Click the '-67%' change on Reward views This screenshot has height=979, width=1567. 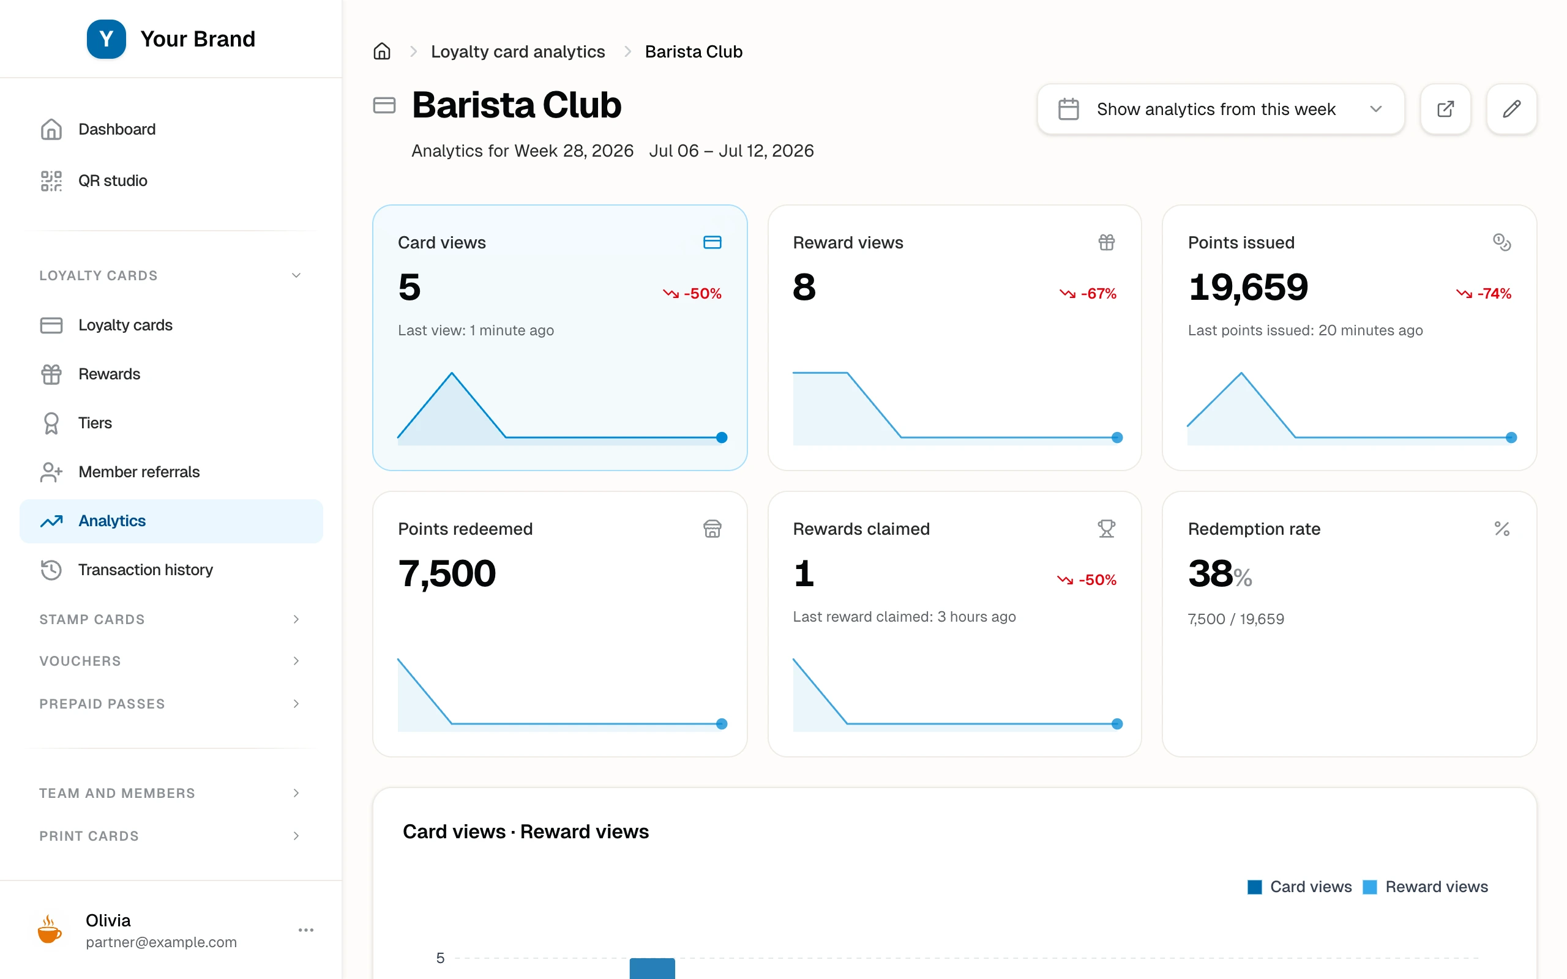[x=1088, y=293]
